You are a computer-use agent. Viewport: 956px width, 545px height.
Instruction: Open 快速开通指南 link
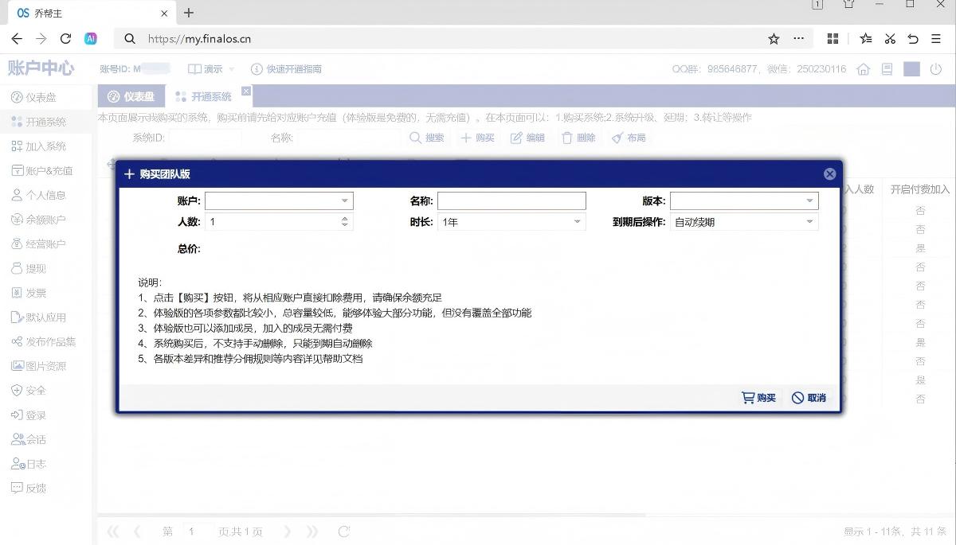[x=286, y=69]
